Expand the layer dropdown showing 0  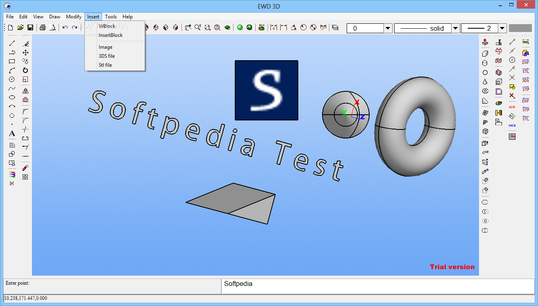coord(388,28)
